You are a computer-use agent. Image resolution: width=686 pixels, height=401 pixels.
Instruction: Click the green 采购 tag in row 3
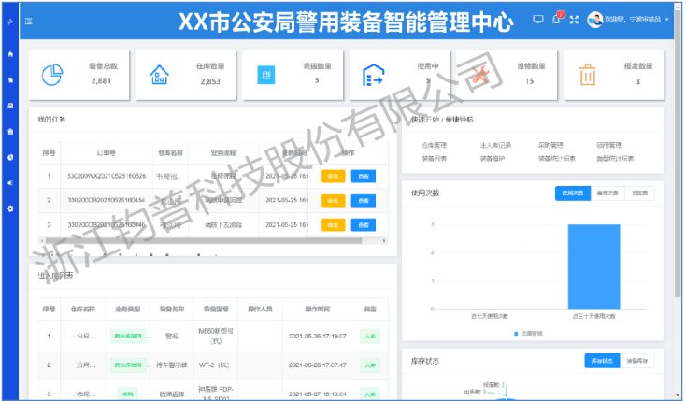127,394
